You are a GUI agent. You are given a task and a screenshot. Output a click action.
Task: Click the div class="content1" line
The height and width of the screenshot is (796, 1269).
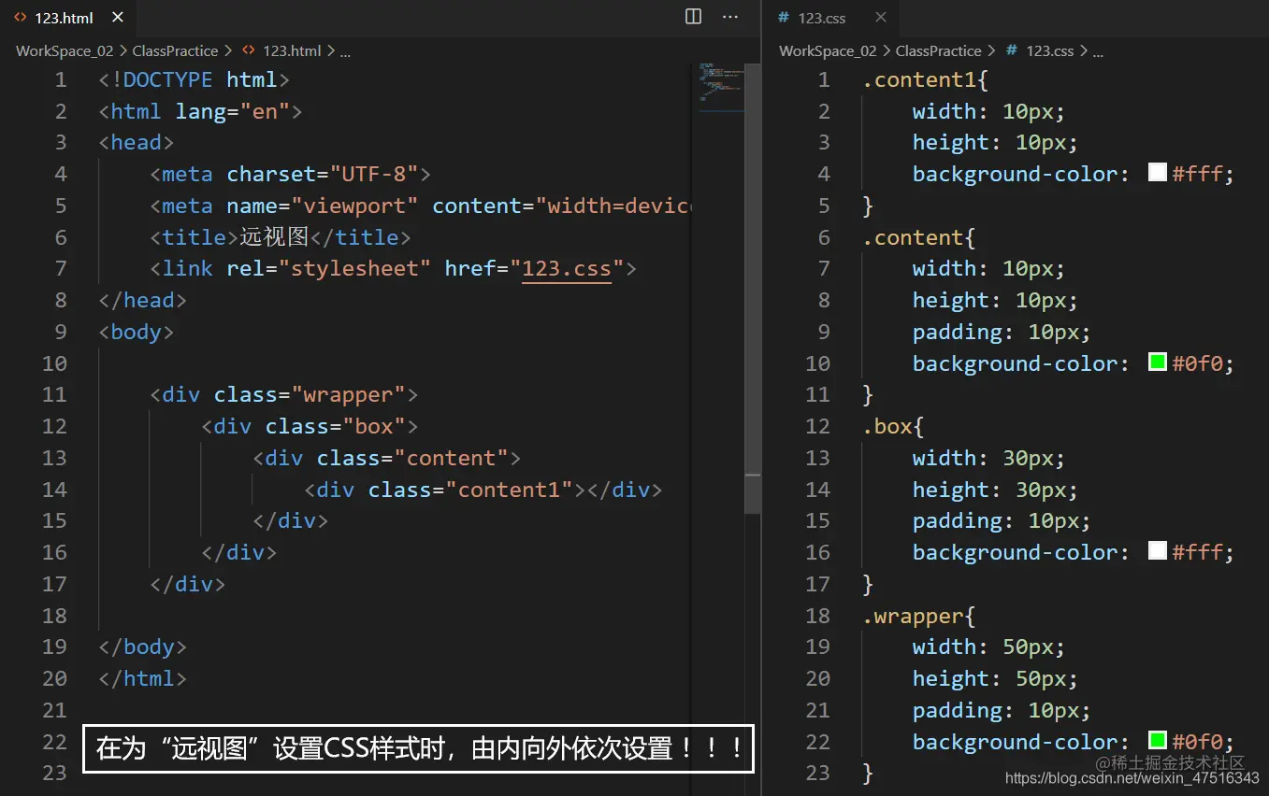point(483,490)
